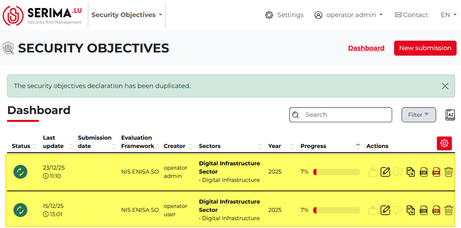Click the SERIMA.LU logo
Viewport: 461px width, 228px height.
(43, 16)
